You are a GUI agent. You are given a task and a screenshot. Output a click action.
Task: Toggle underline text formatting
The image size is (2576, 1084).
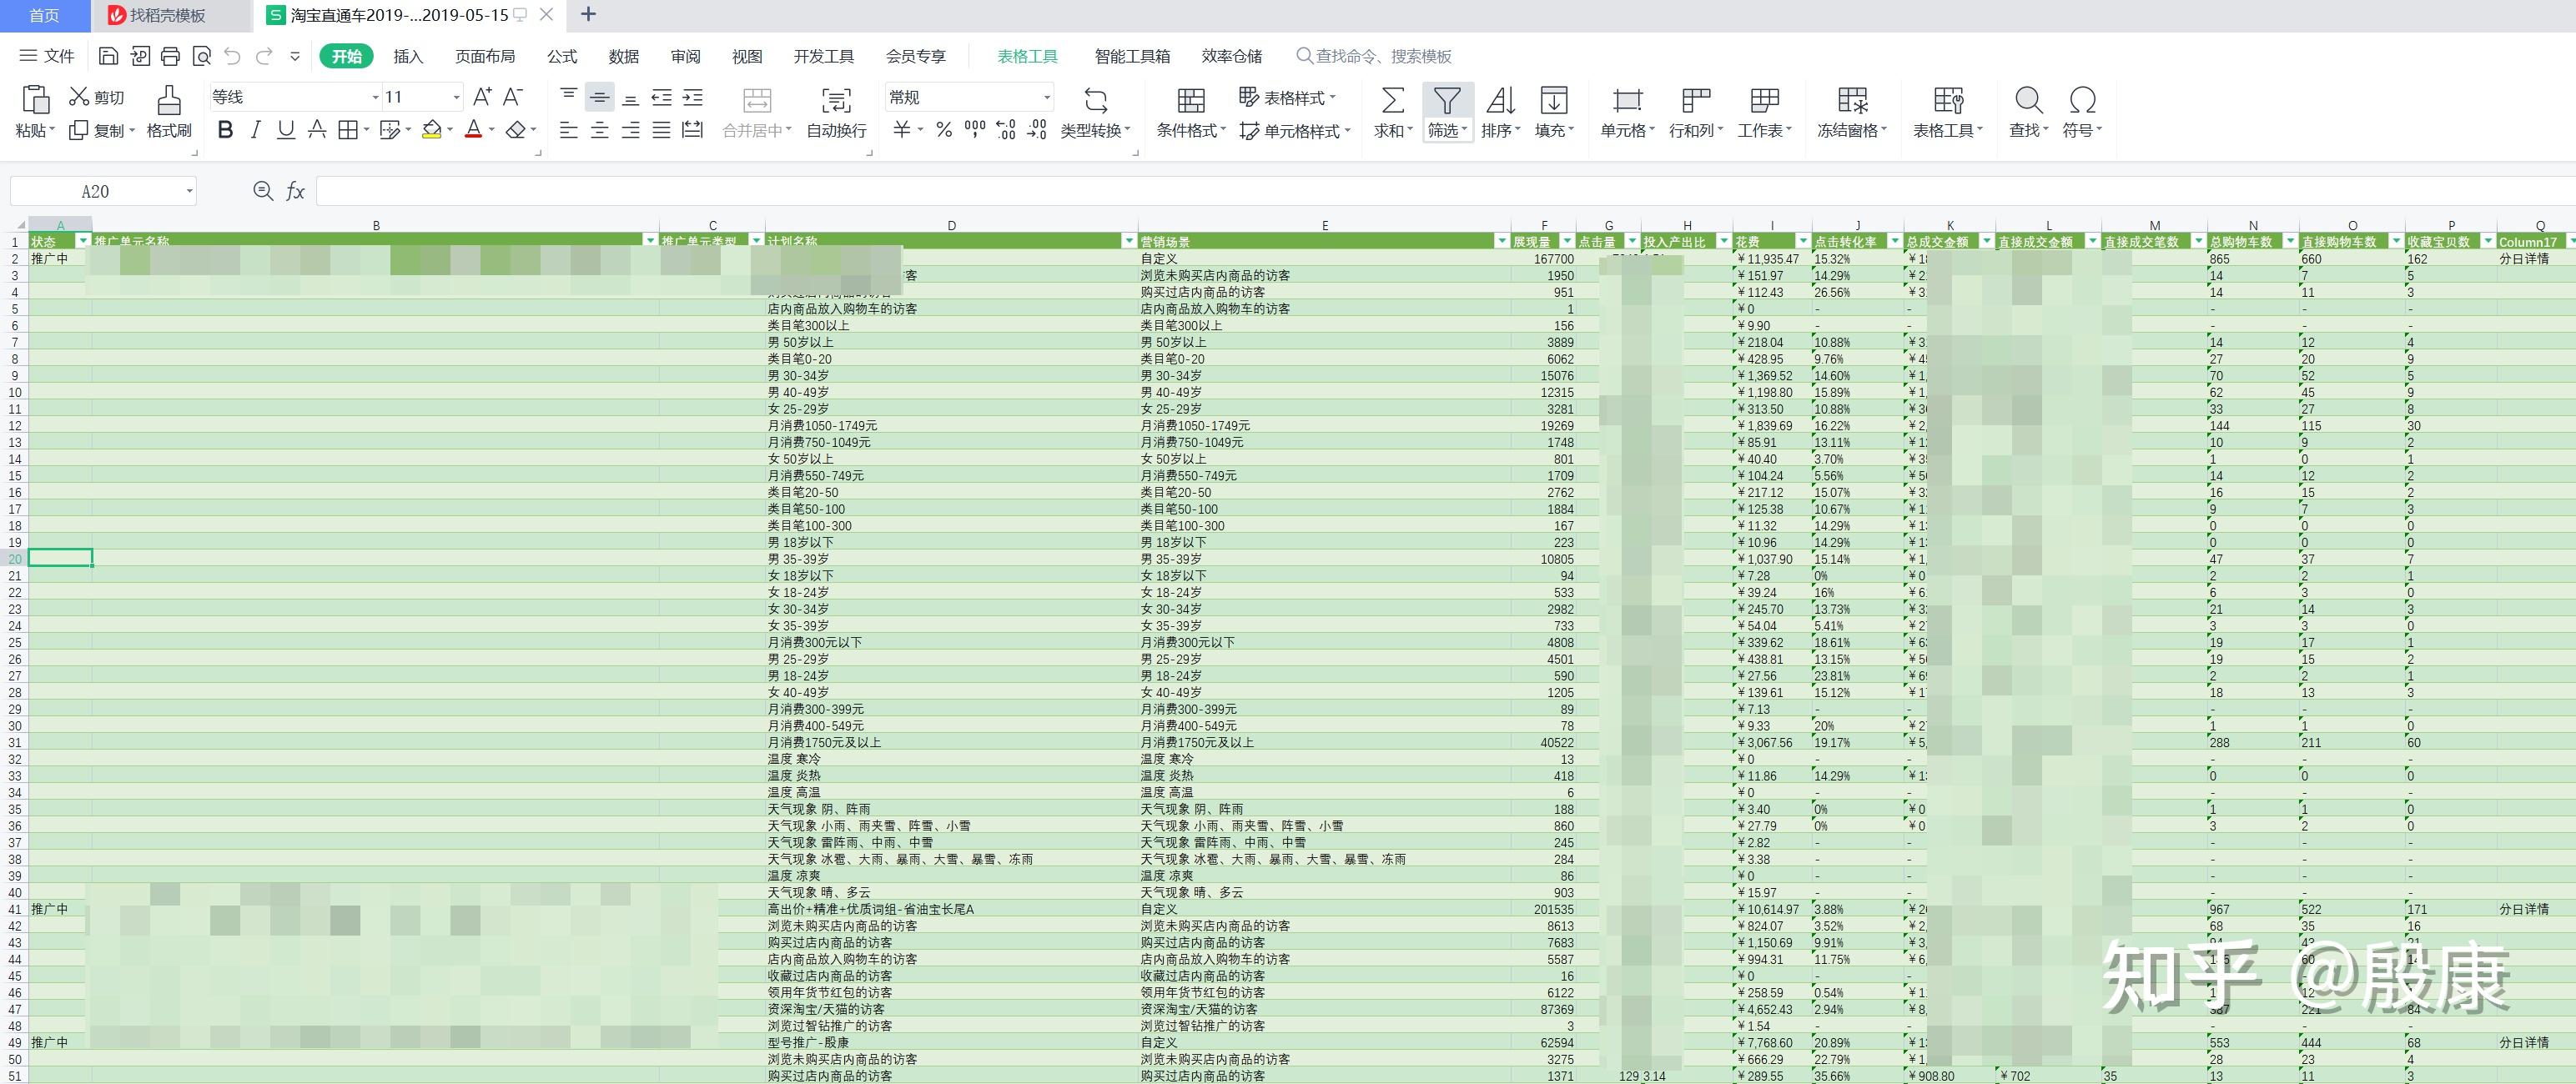click(286, 130)
